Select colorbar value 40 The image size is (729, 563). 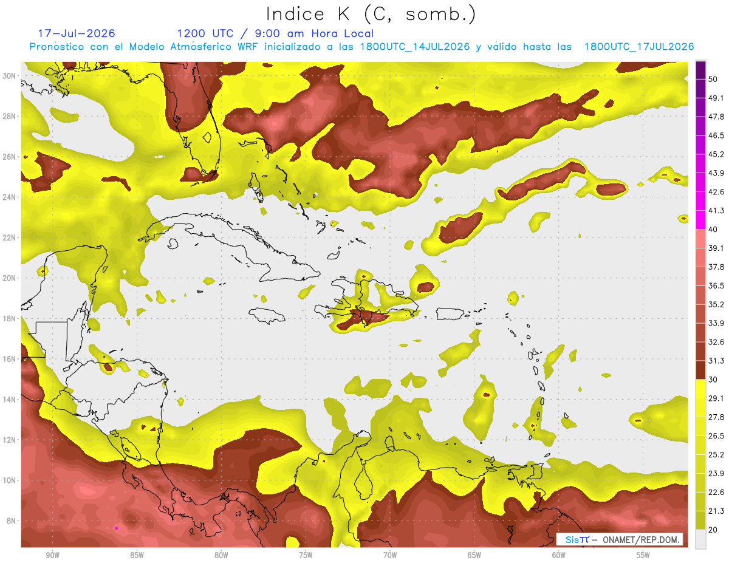[x=714, y=230]
